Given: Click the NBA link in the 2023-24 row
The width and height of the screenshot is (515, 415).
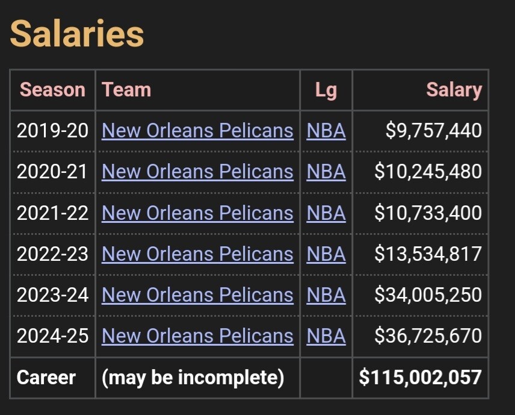Looking at the screenshot, I should (326, 295).
